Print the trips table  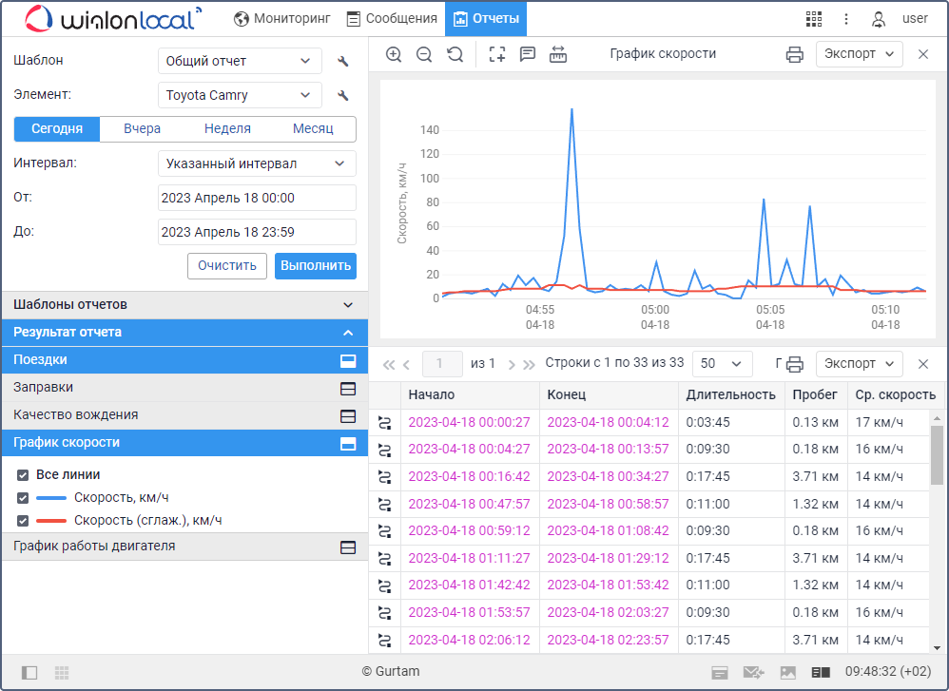click(x=795, y=364)
